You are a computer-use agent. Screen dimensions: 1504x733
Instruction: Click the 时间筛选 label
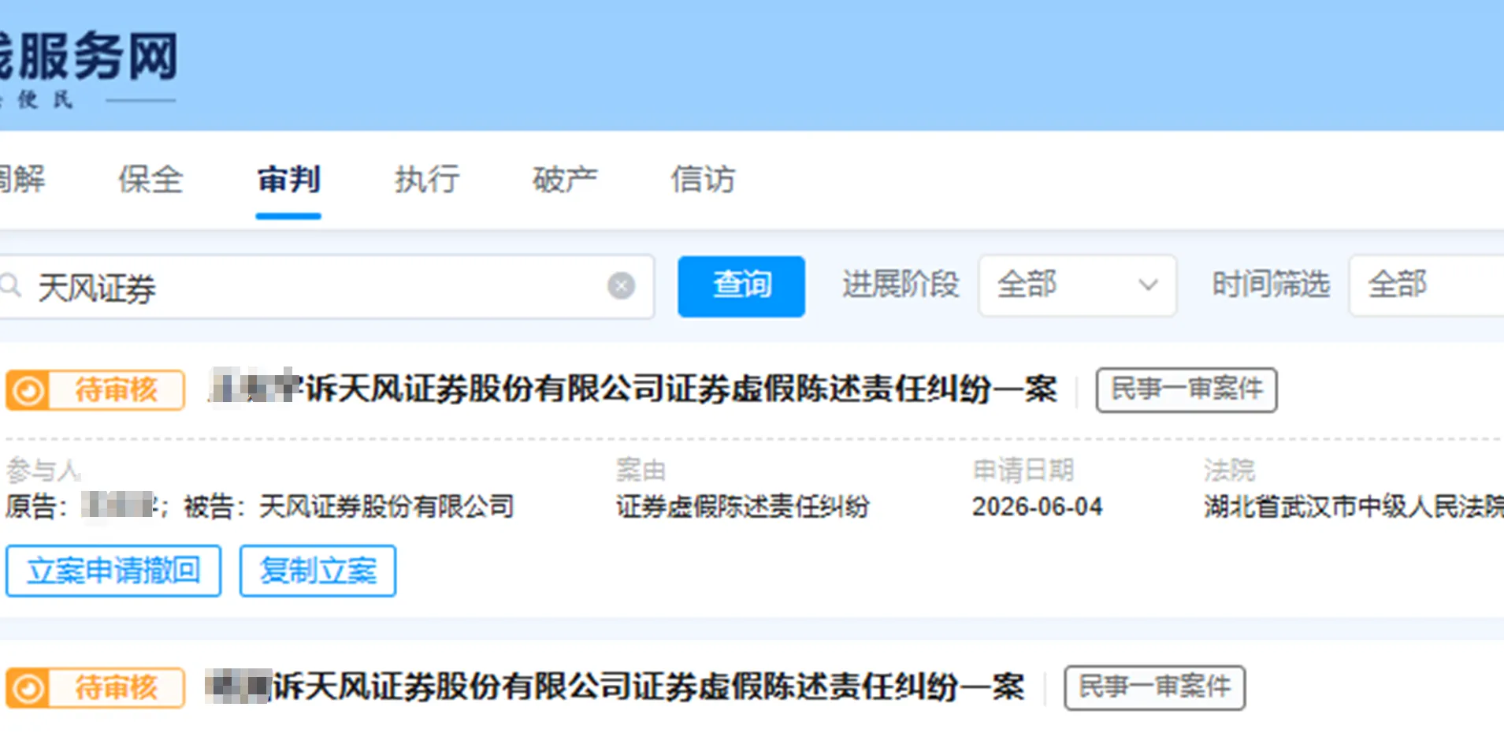[1271, 285]
